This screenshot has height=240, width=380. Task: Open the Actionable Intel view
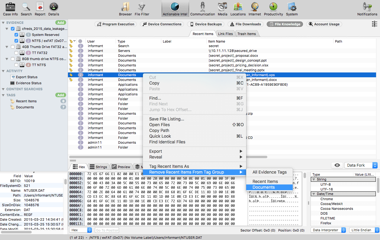pos(175,8)
